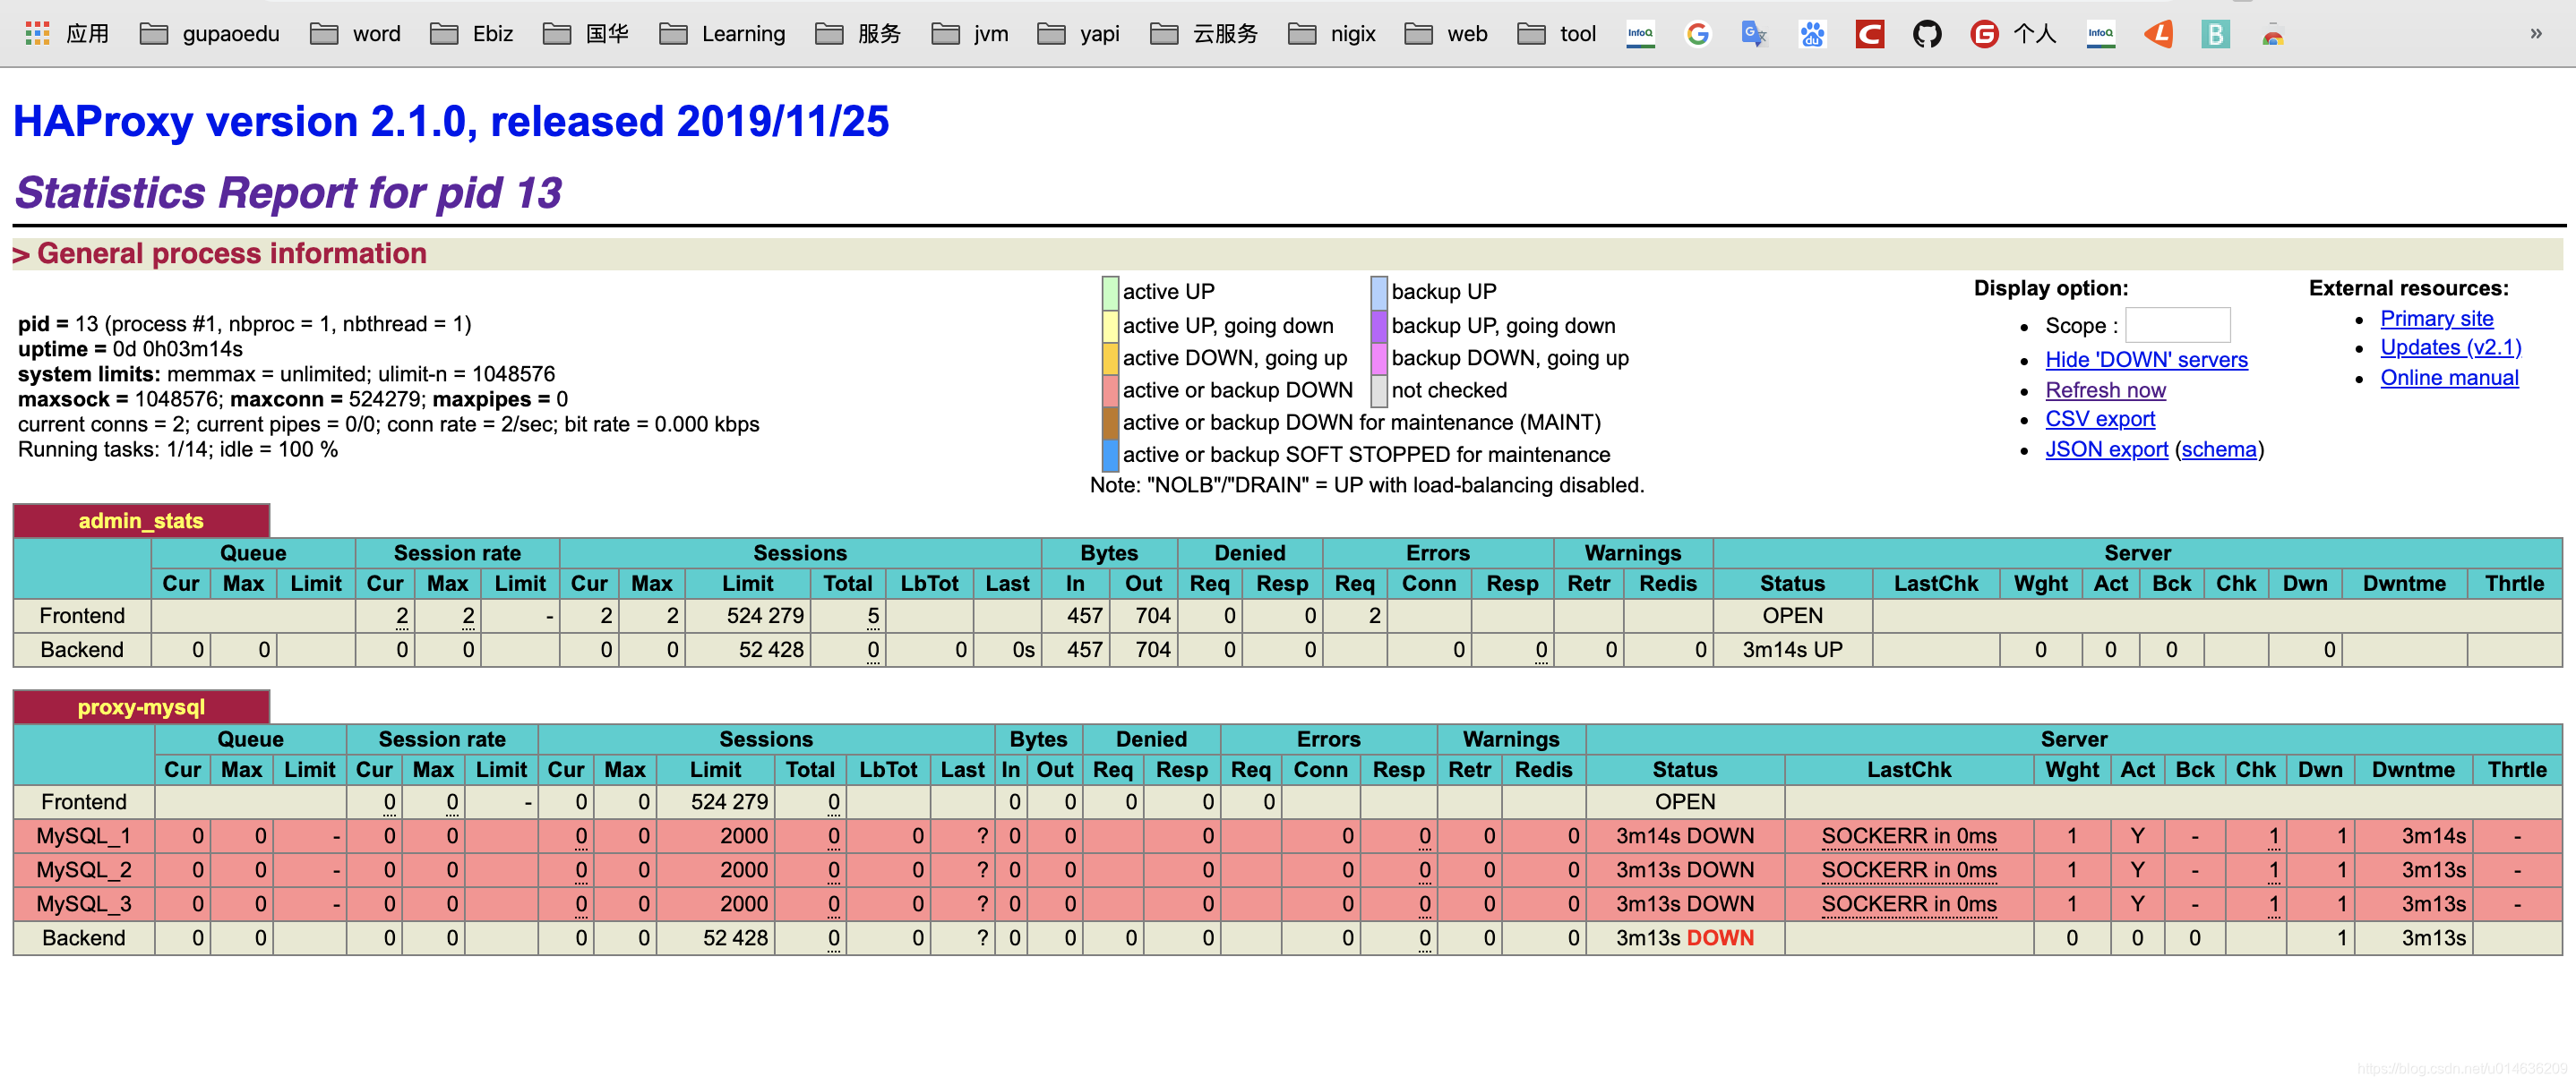Click Statistics Report for pid 13 title

pyautogui.click(x=289, y=192)
